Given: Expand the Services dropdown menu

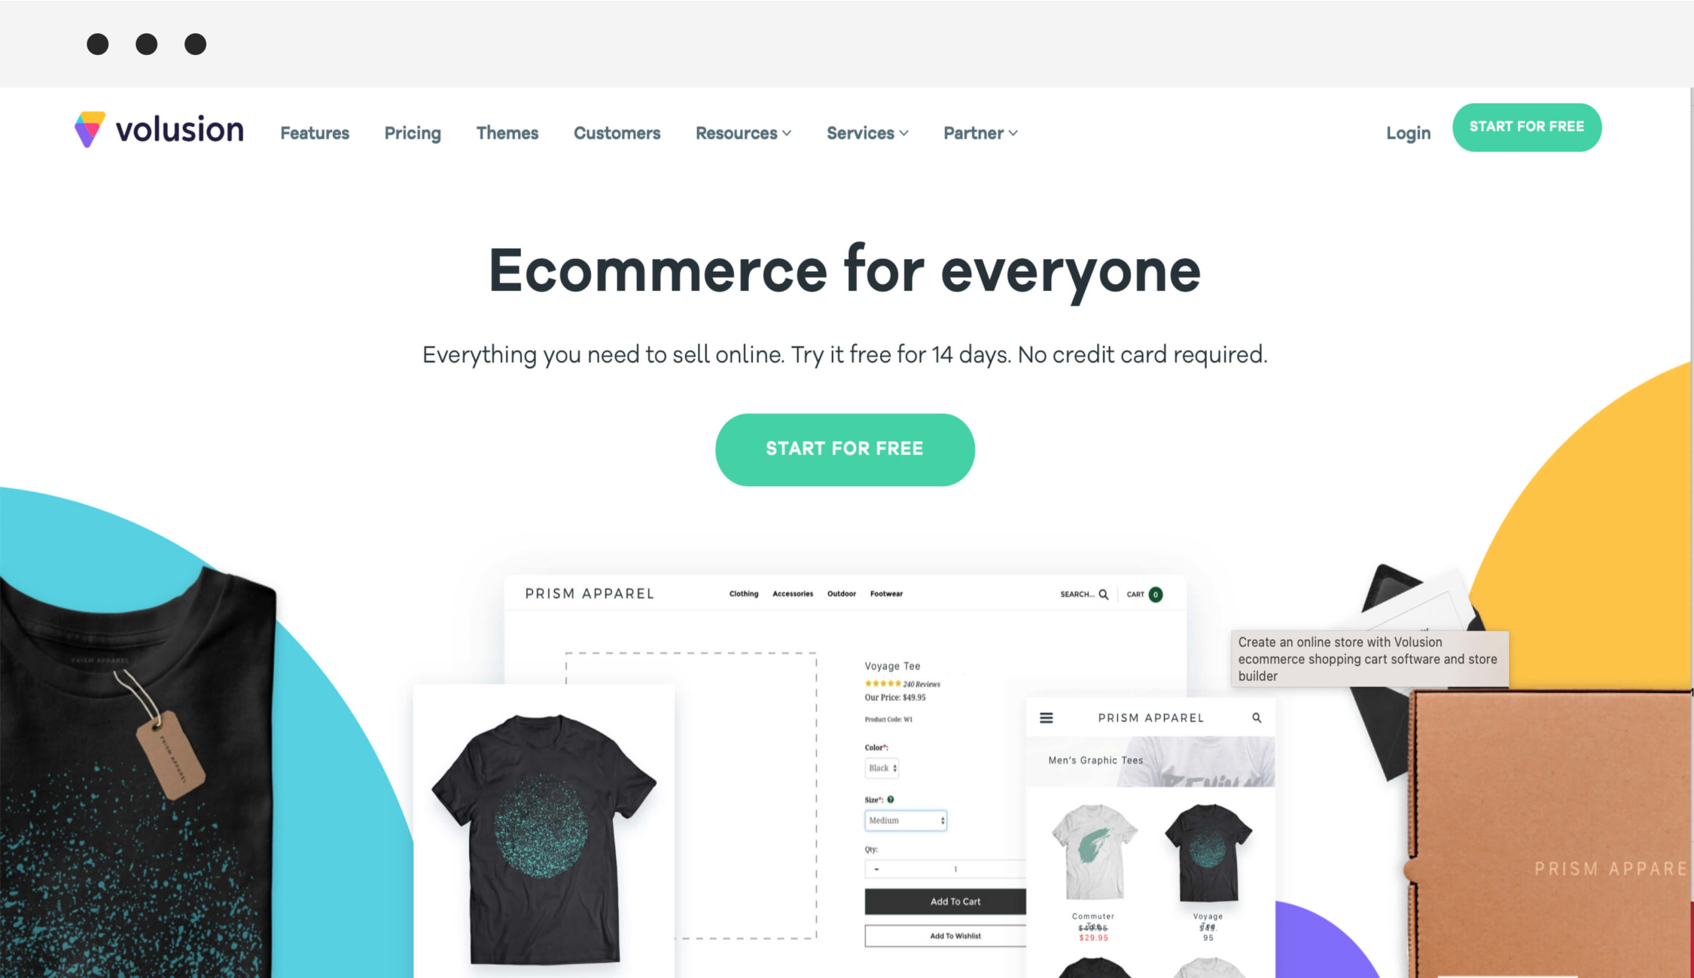Looking at the screenshot, I should [868, 132].
